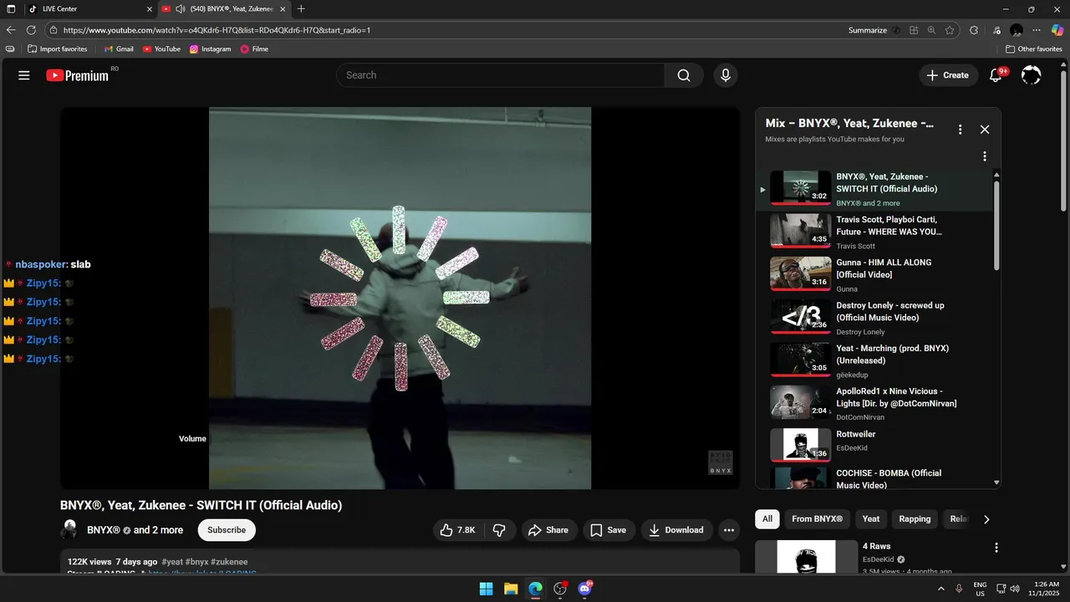This screenshot has height=602, width=1070.
Task: Go back in browser
Action: [11, 30]
